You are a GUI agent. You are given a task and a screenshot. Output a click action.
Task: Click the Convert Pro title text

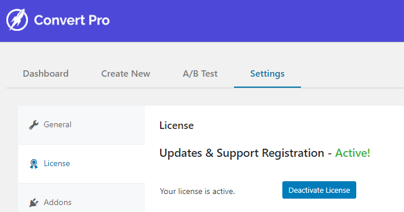pyautogui.click(x=72, y=20)
